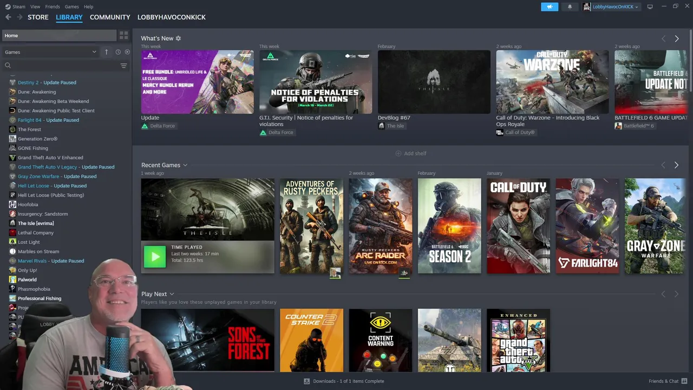Expand the Play Next shelf dropdown
This screenshot has height=390, width=693.
(x=172, y=294)
